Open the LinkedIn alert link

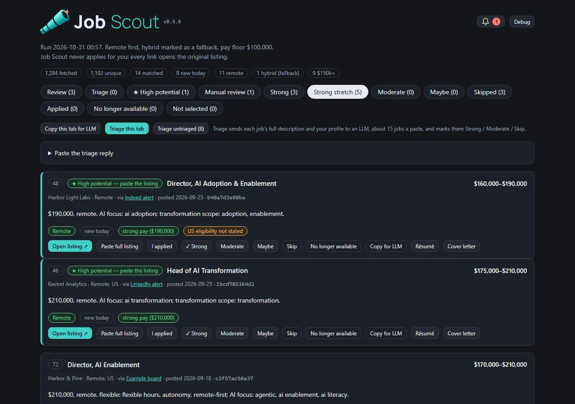(x=146, y=284)
